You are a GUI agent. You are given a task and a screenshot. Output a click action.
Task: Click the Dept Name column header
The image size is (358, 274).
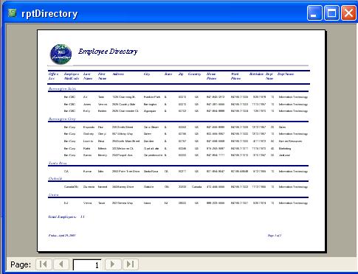[x=286, y=74]
